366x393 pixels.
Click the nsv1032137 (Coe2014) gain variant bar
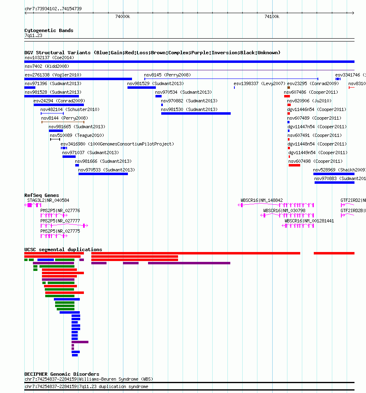coord(189,61)
